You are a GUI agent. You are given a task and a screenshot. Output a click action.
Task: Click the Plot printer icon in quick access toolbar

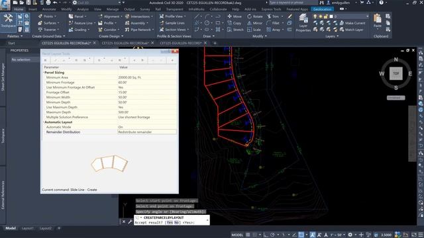(x=48, y=3)
